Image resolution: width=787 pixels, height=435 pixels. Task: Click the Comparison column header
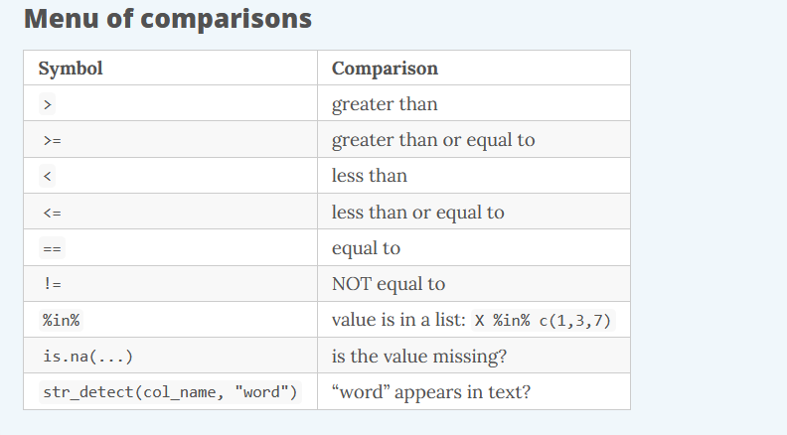pyautogui.click(x=385, y=69)
